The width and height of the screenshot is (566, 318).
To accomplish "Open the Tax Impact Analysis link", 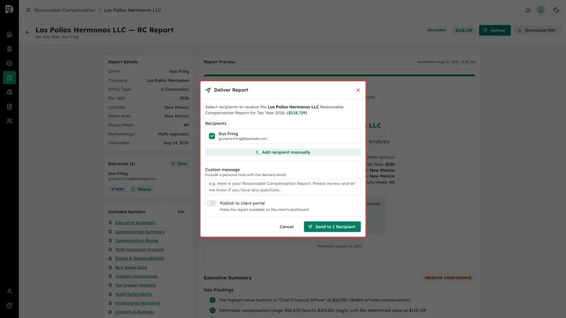I will point(135,285).
